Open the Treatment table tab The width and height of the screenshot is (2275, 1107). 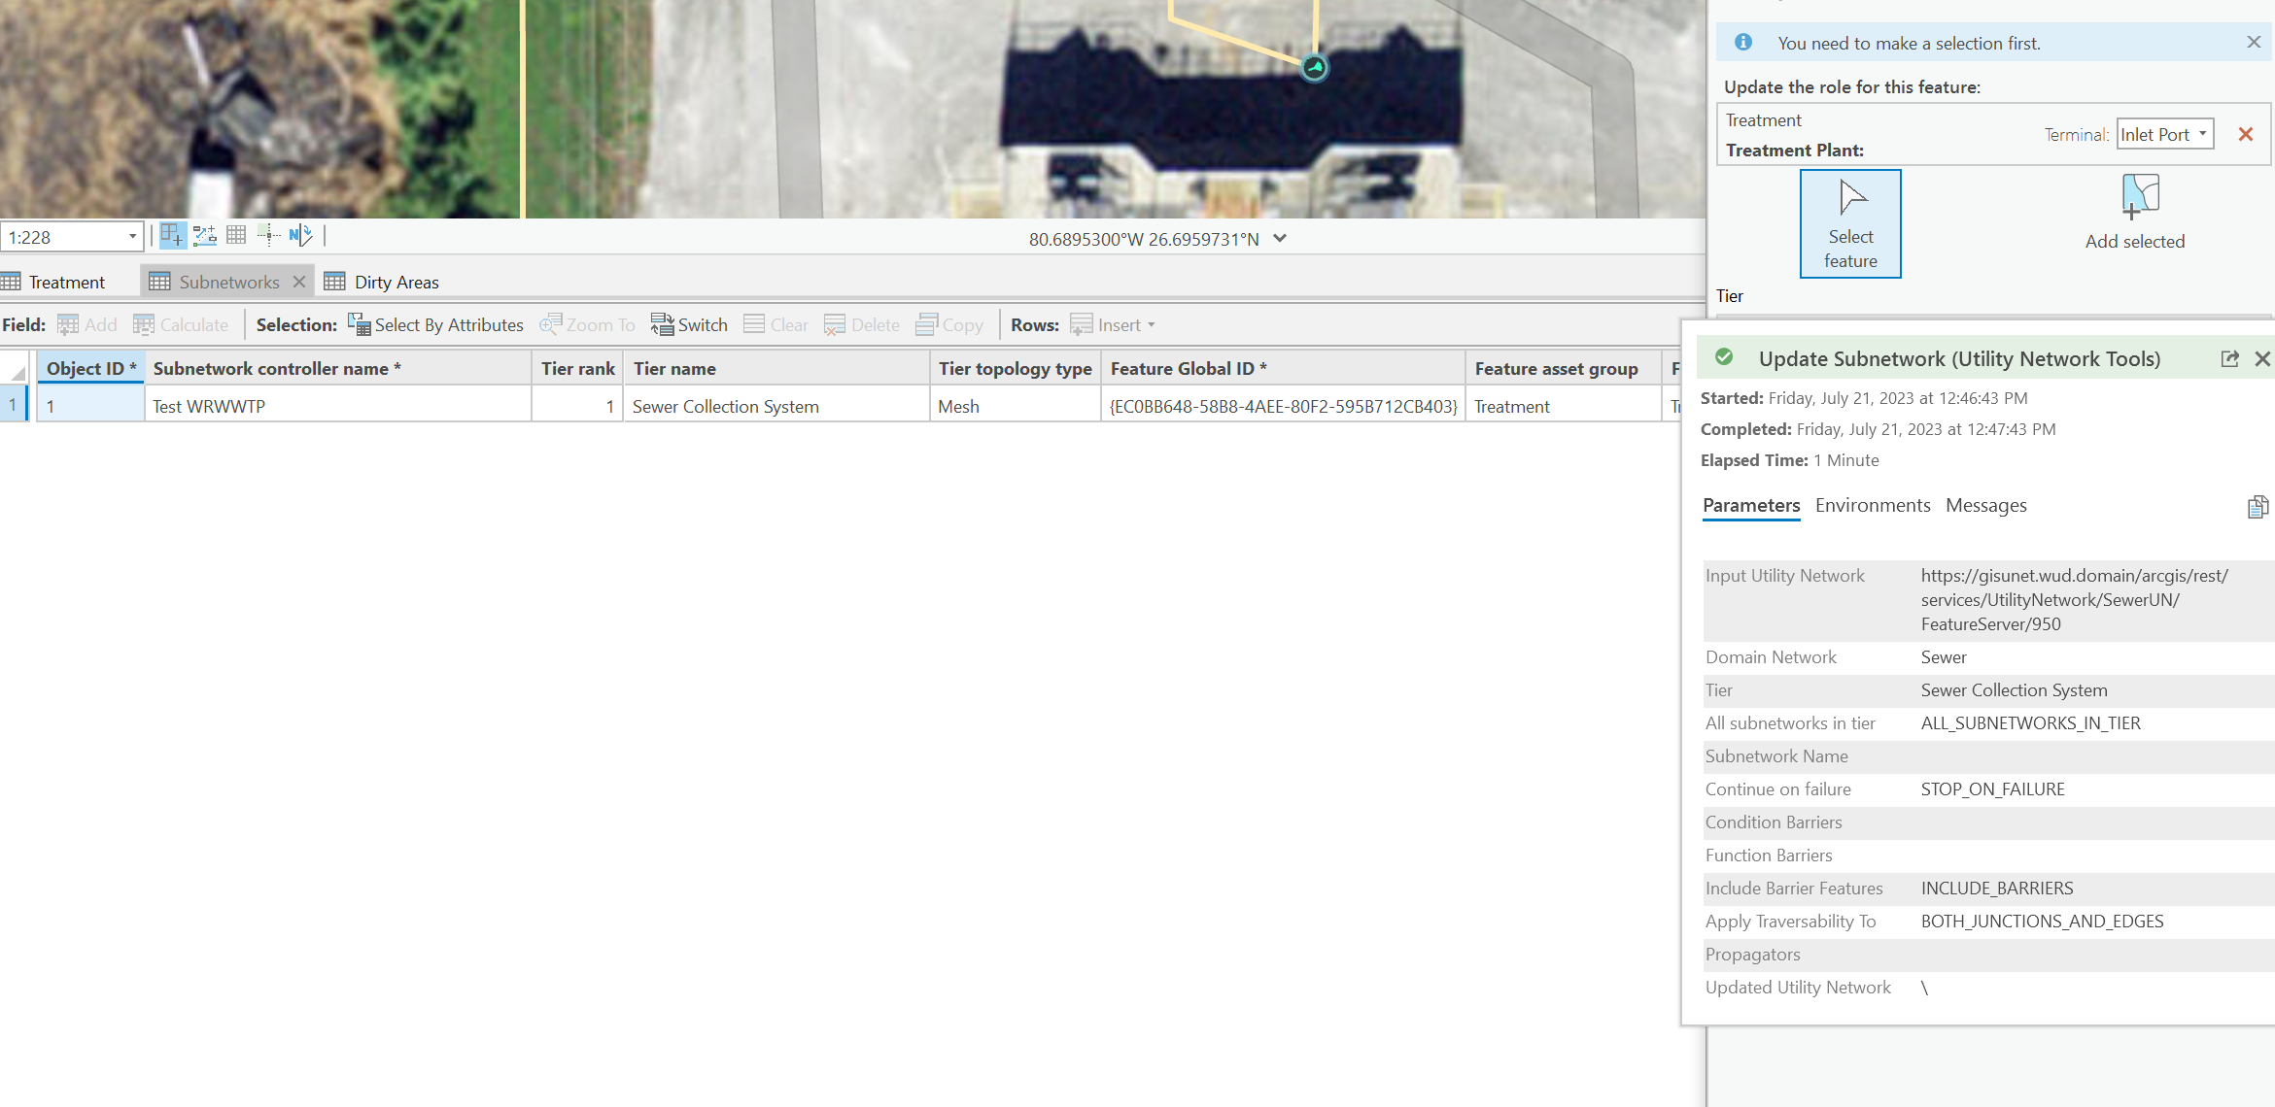point(64,282)
